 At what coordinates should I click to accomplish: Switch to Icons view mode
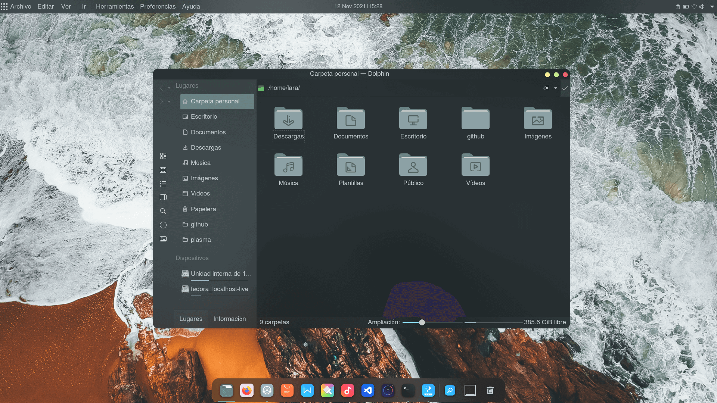coord(163,156)
